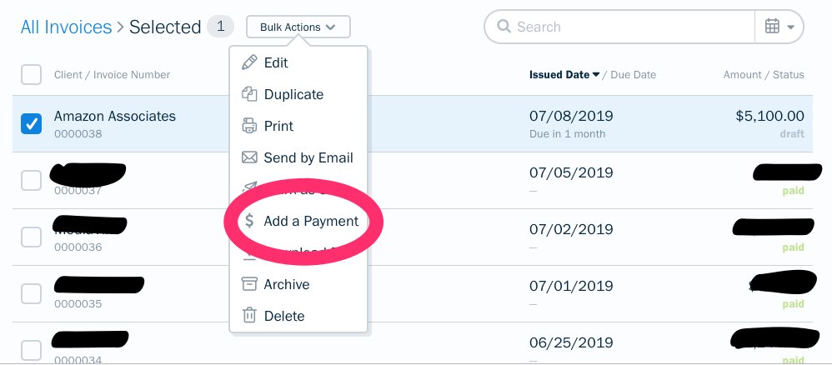Check the box for invoice 0000036
The image size is (832, 365).
coord(32,237)
